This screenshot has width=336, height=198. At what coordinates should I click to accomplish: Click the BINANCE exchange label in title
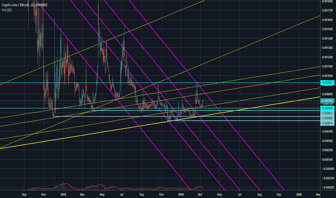[42, 5]
